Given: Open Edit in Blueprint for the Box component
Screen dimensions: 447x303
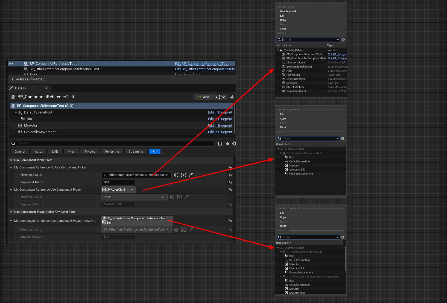Looking at the screenshot, I should click(x=220, y=119).
